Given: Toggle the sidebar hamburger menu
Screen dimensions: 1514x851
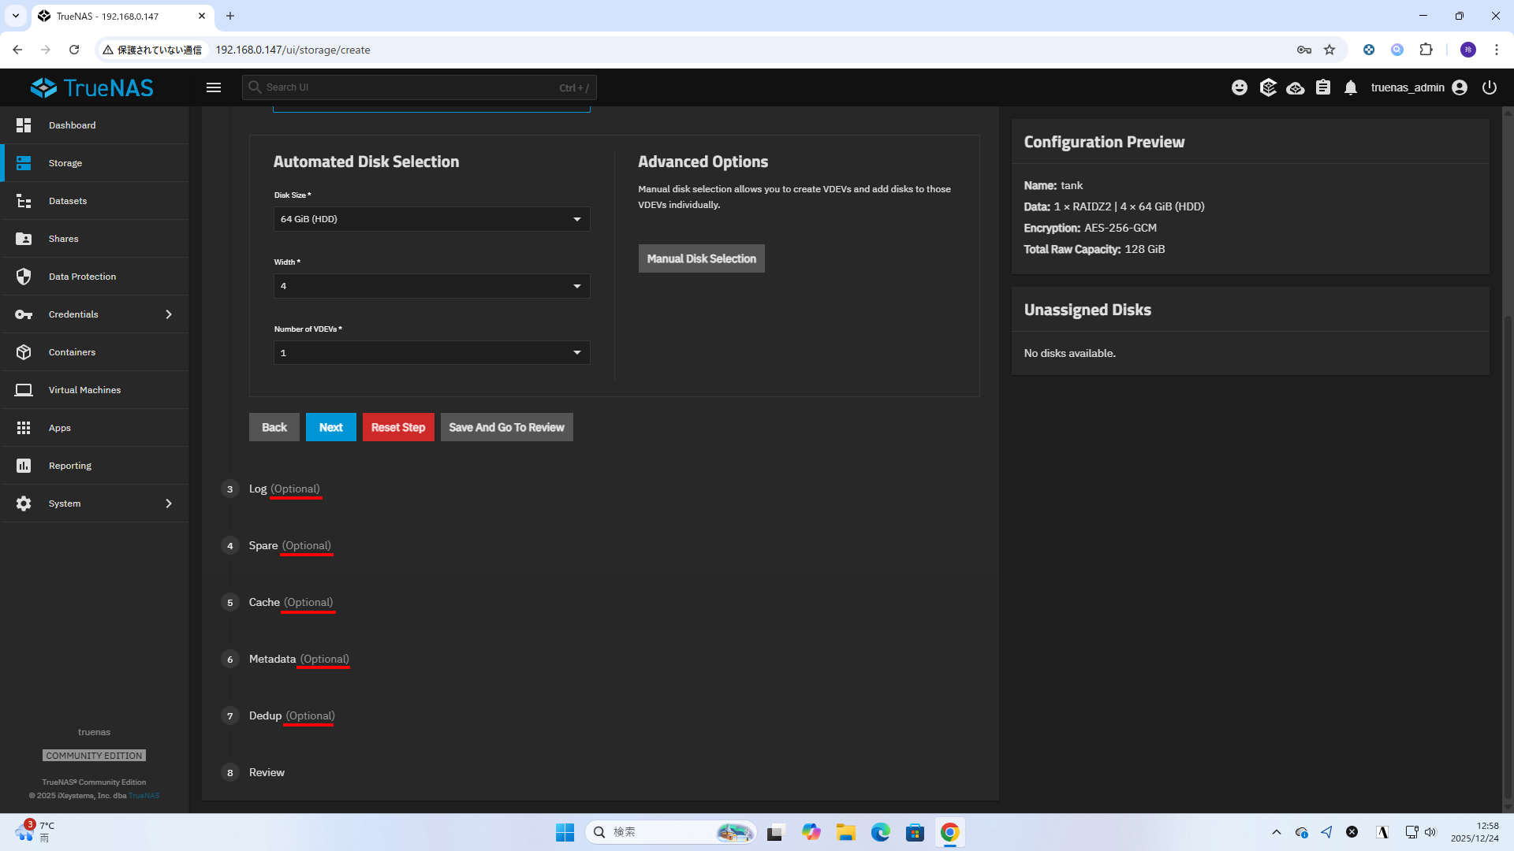Looking at the screenshot, I should 214,87.
